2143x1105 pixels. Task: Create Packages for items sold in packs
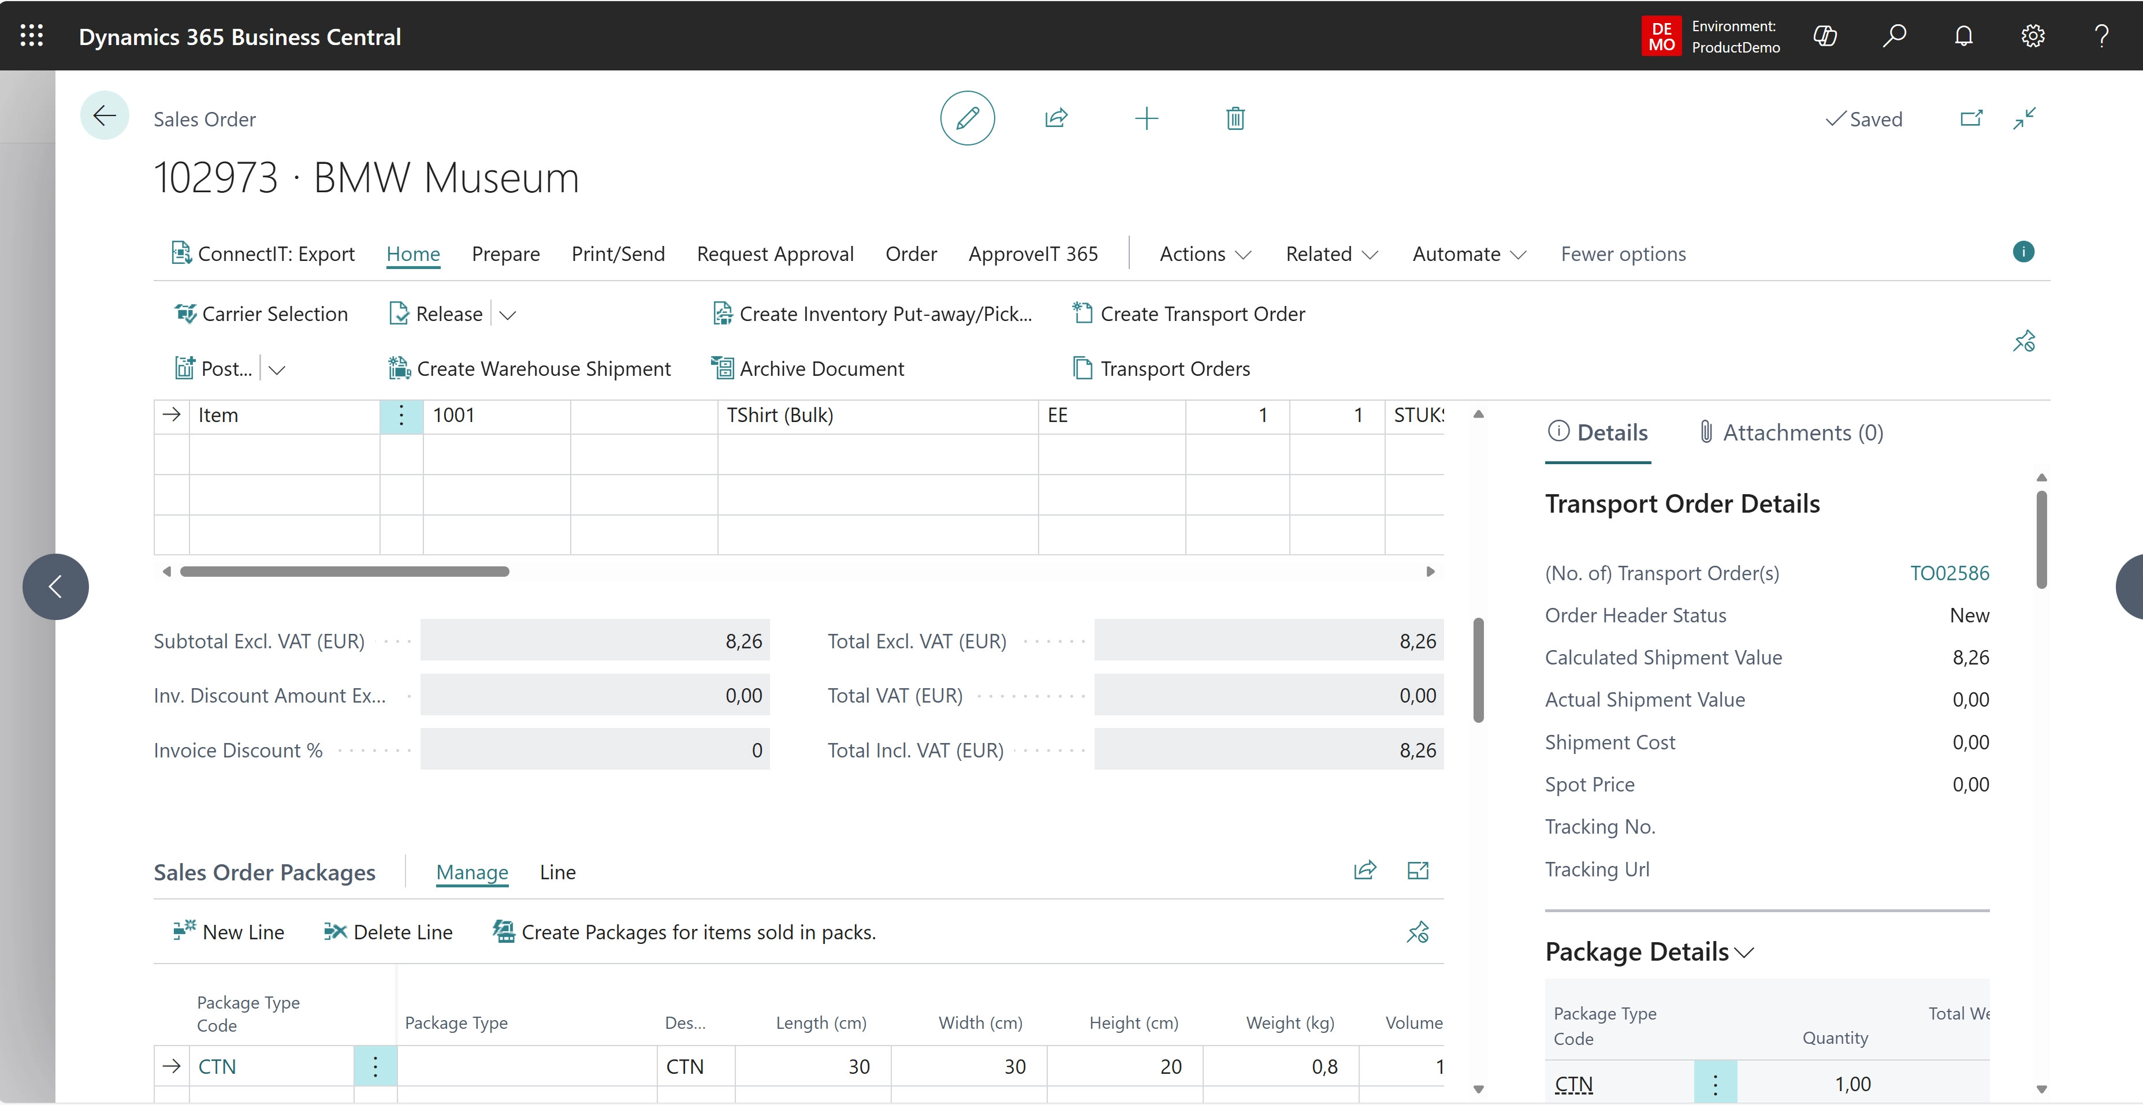point(684,932)
